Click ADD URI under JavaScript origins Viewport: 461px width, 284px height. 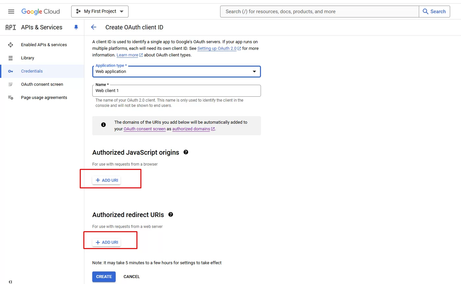(x=106, y=180)
